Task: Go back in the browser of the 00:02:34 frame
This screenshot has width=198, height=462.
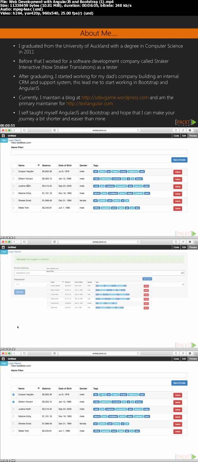Action: point(14,130)
